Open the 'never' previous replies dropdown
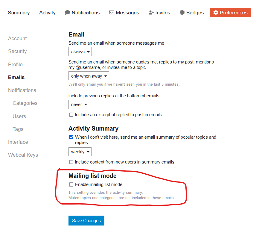The width and height of the screenshot is (256, 227). click(x=79, y=105)
